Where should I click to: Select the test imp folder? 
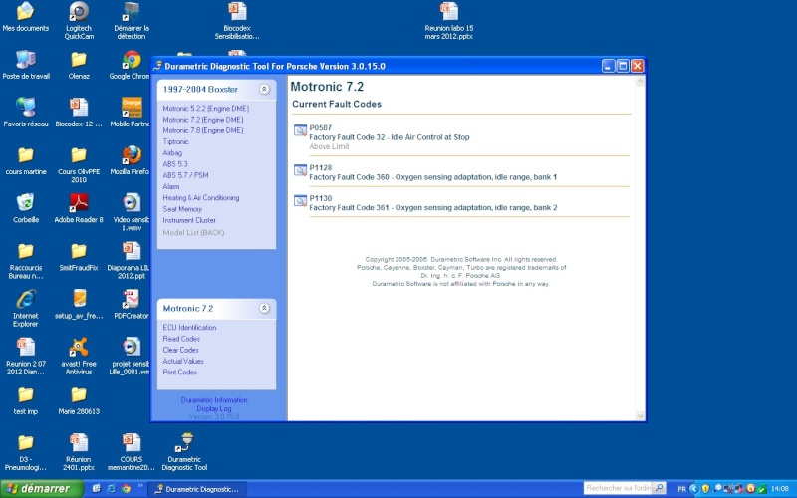click(26, 400)
